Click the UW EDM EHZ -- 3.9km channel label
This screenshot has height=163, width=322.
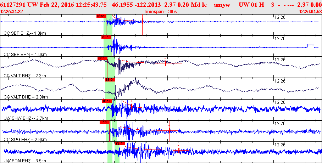click(x=26, y=161)
